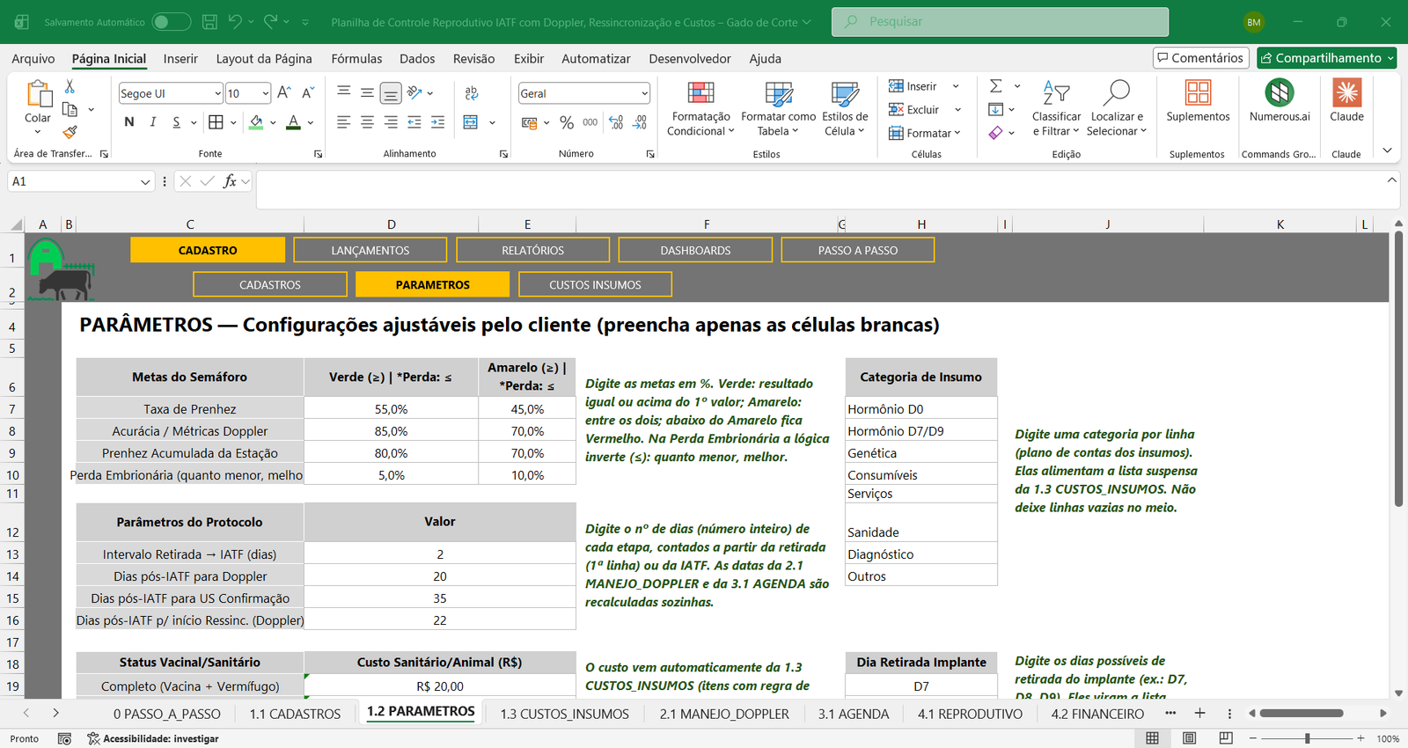Click the Colar paste icon
This screenshot has height=748, width=1408.
click(x=38, y=93)
